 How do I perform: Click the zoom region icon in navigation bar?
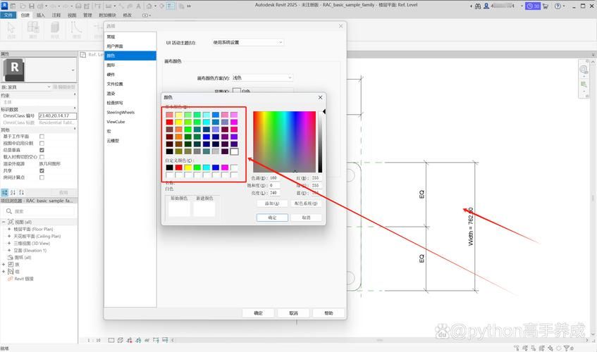coord(584,84)
